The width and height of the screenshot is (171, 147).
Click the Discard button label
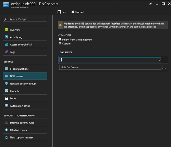point(79,12)
